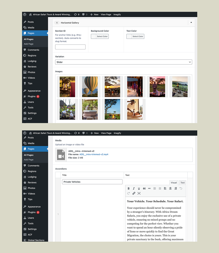Open the Variation dropdown set to Slider
Viewport: 219px width, 253px height.
pos(124,62)
